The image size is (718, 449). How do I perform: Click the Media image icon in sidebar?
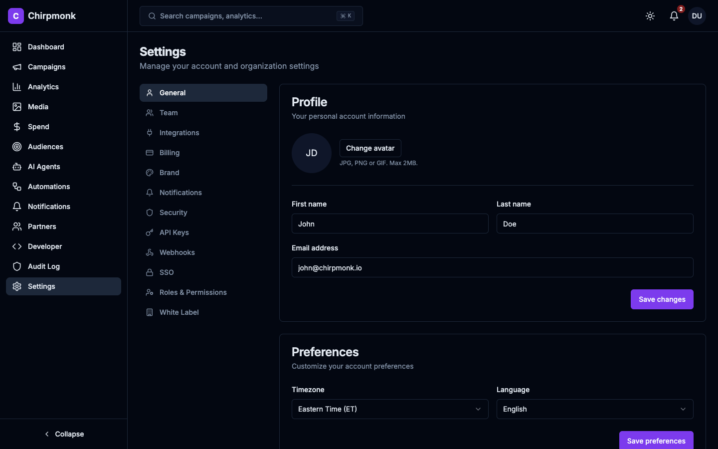point(16,107)
